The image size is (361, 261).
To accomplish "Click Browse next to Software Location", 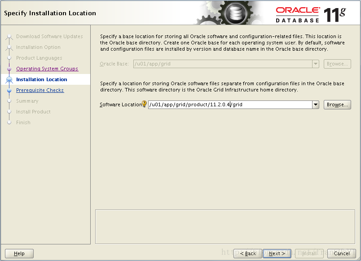I will pyautogui.click(x=337, y=104).
